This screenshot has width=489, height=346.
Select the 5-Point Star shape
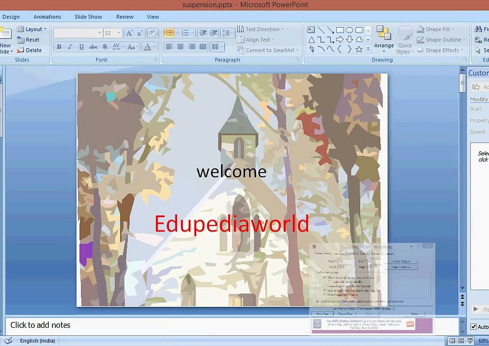click(x=359, y=49)
